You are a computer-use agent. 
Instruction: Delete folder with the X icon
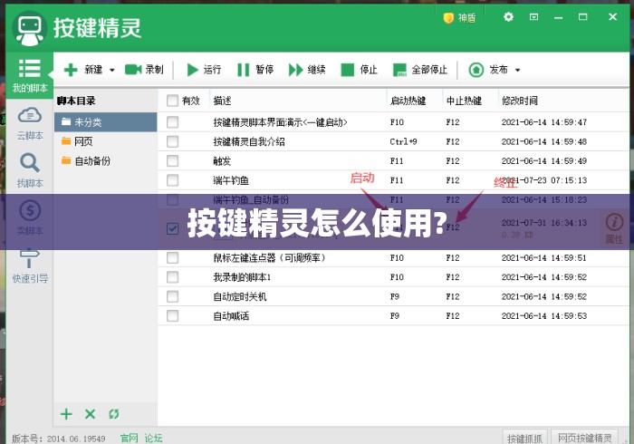(x=90, y=414)
